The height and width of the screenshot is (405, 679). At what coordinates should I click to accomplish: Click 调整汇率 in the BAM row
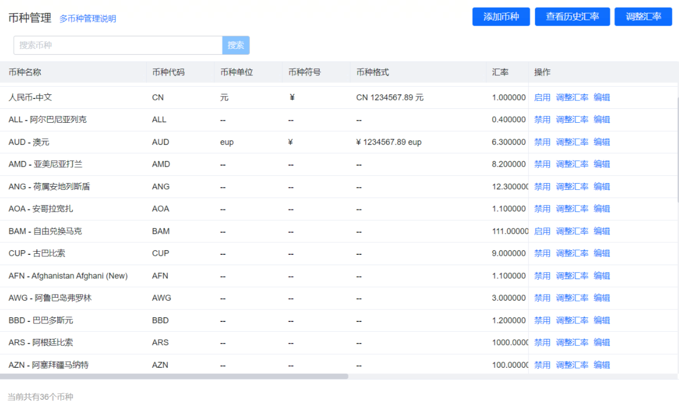tap(572, 231)
